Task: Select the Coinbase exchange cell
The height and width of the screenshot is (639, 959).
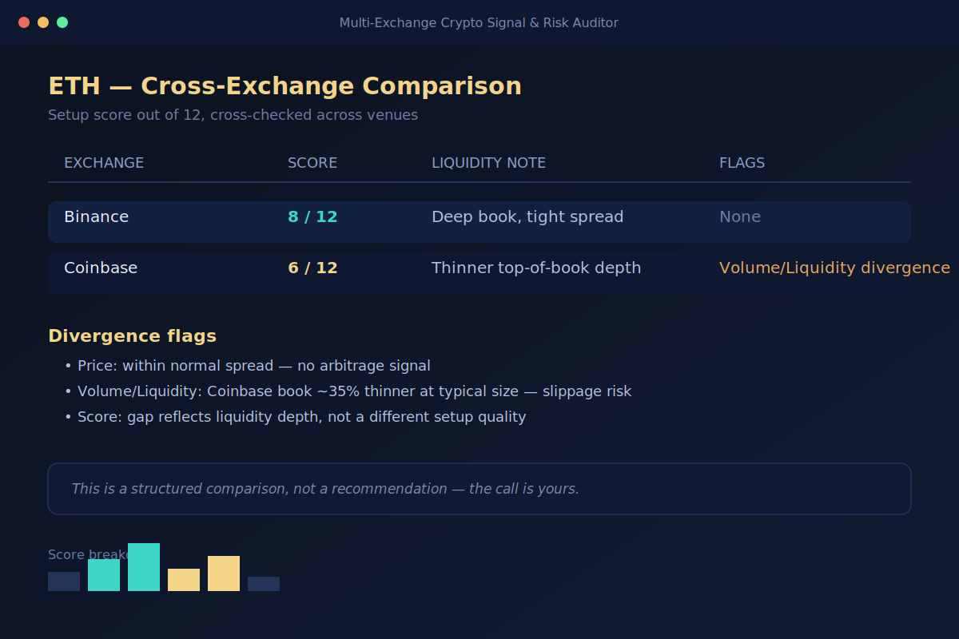Action: [101, 268]
